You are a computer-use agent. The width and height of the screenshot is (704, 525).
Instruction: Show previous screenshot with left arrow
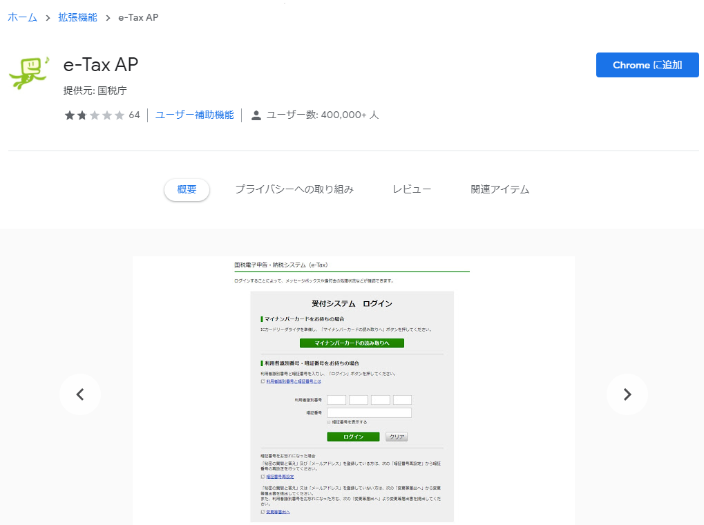pos(80,394)
